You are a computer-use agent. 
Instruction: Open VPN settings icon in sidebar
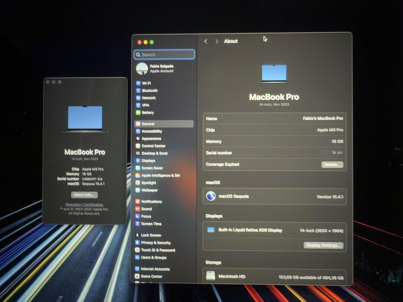coord(138,105)
